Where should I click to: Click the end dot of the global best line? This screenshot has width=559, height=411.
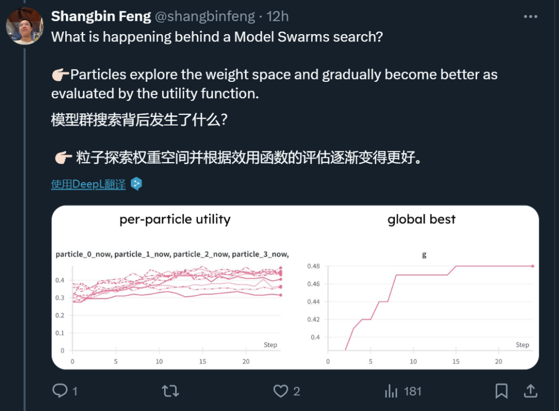(533, 266)
